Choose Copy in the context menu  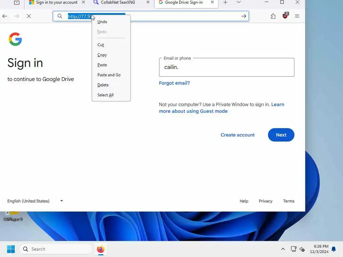111,55
